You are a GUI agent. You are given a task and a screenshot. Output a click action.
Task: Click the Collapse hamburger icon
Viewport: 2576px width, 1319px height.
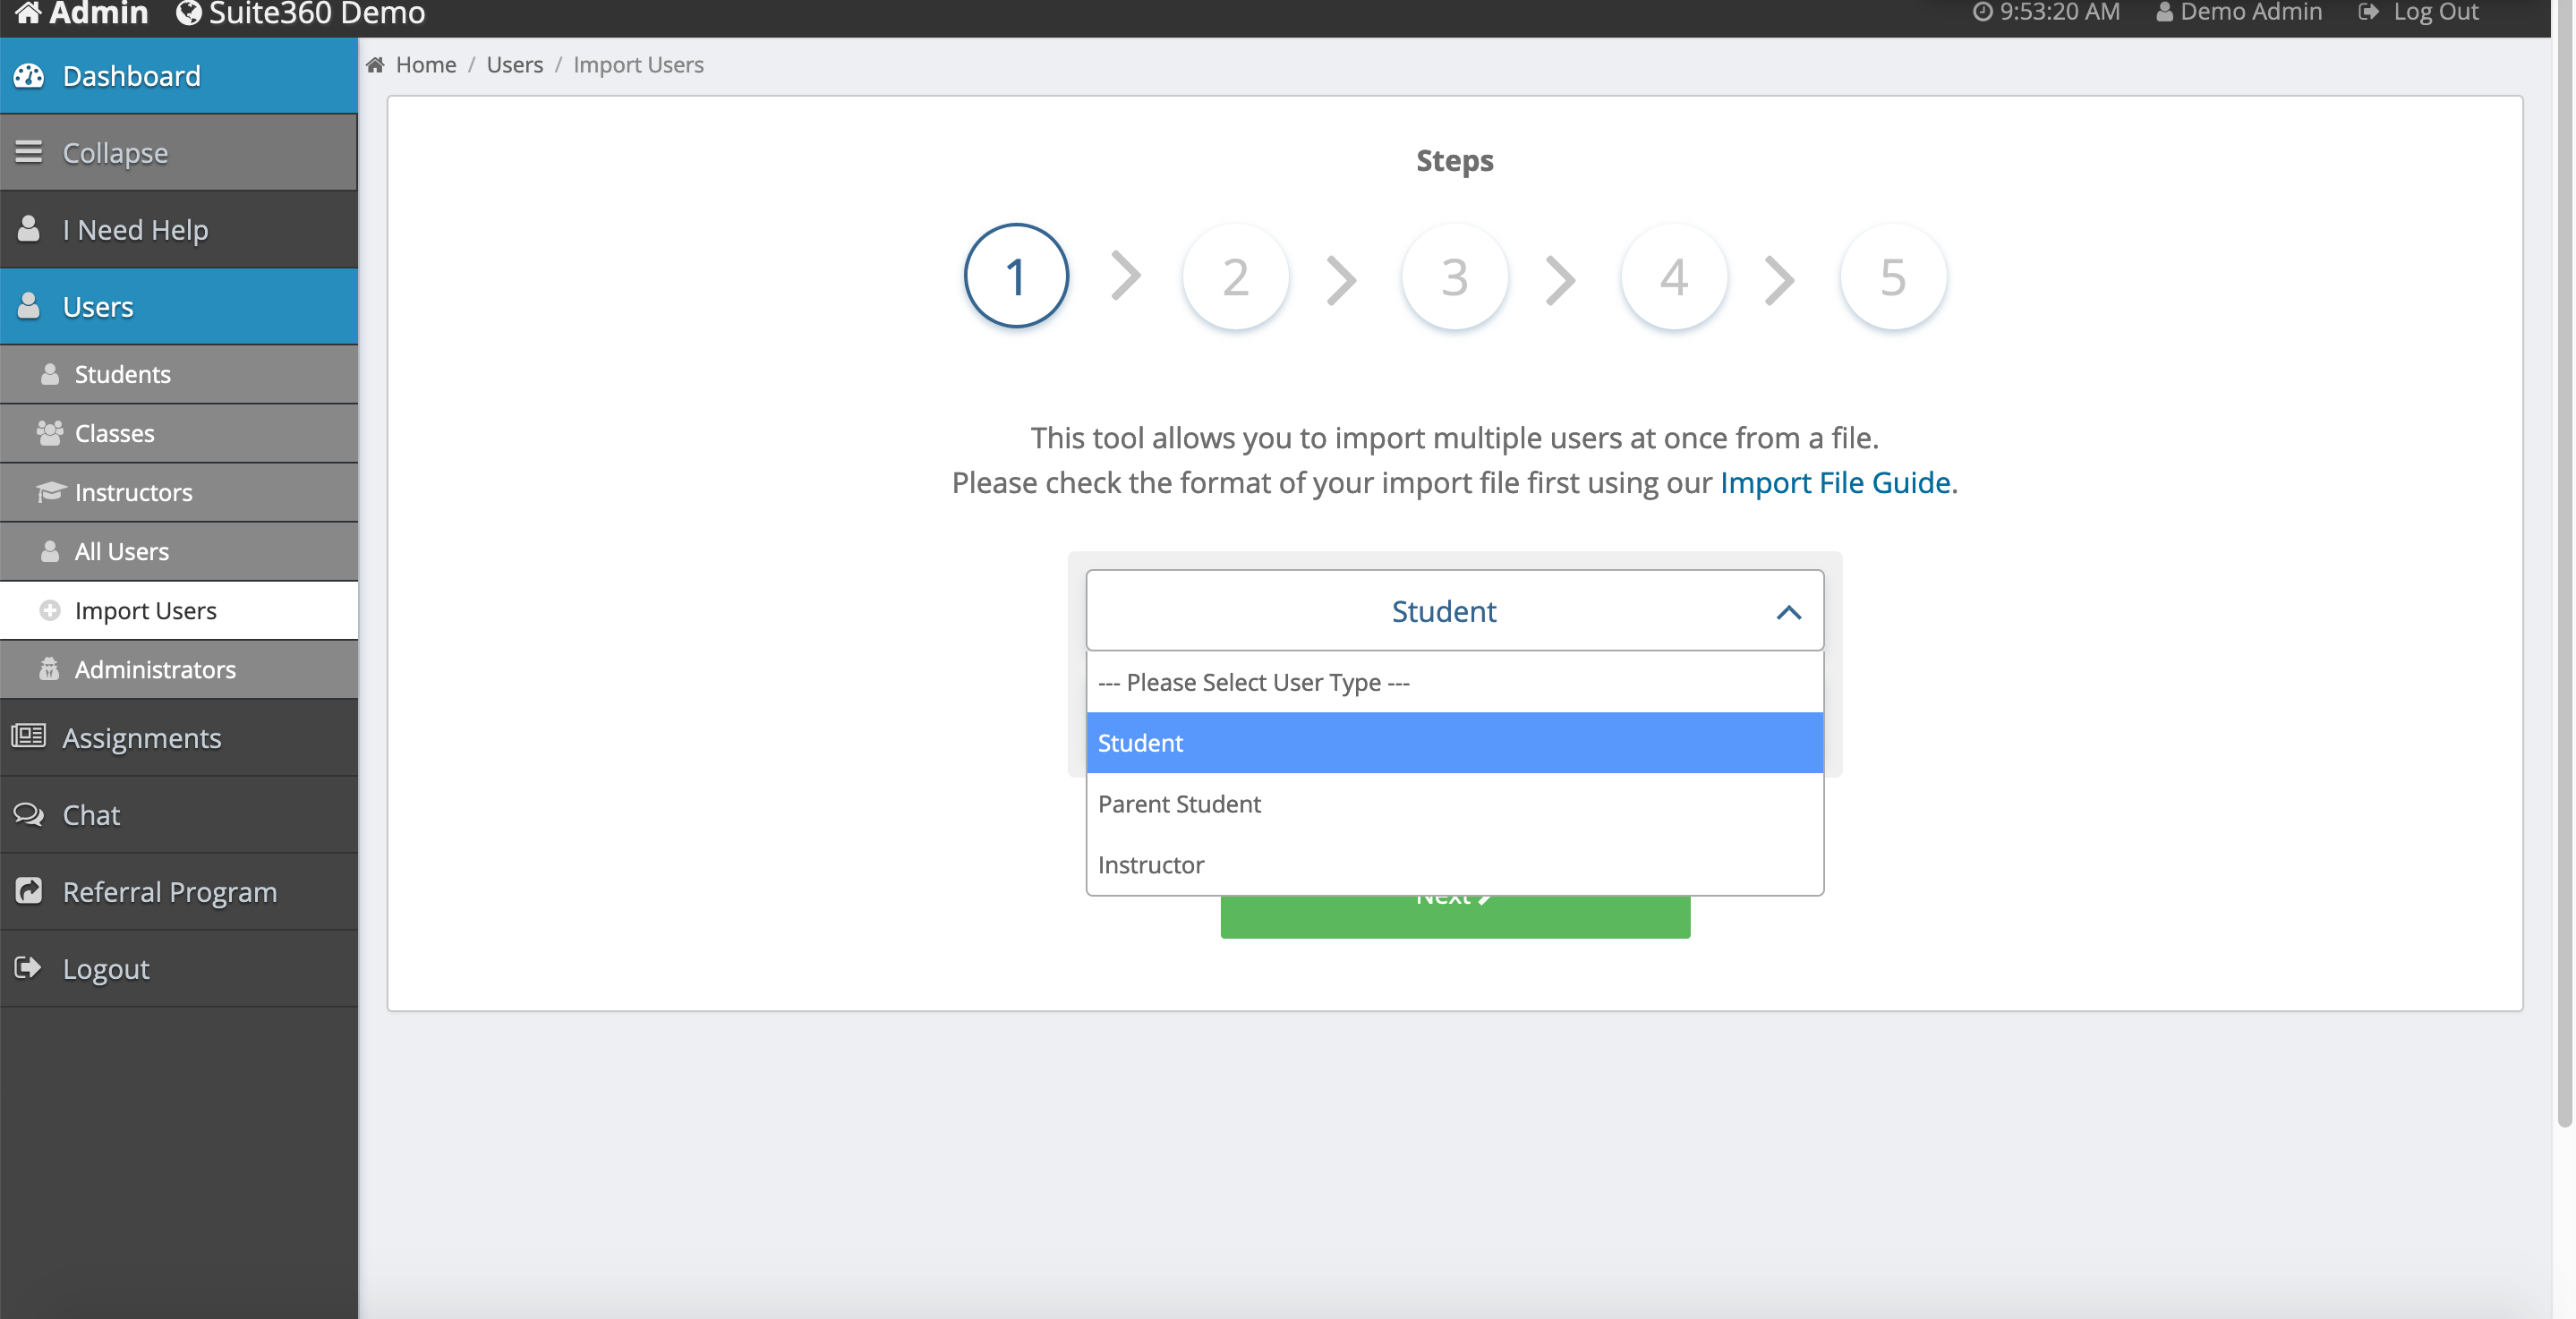tap(29, 152)
